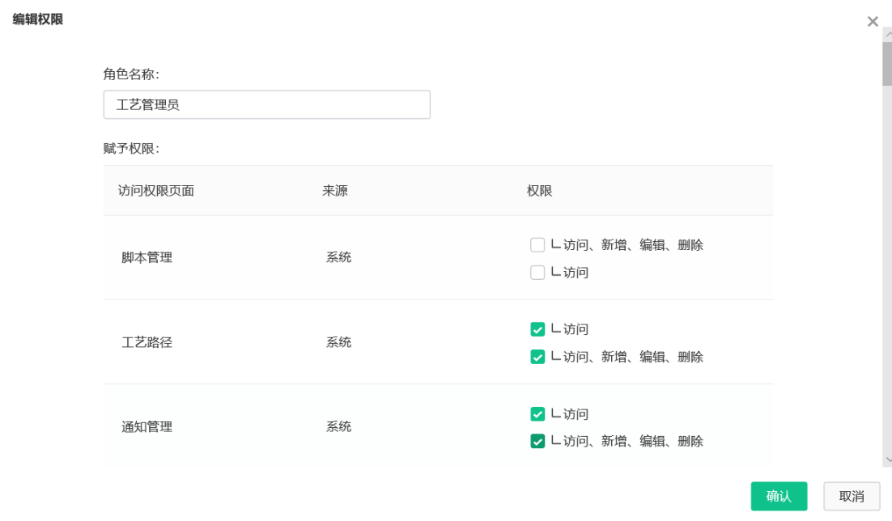The image size is (892, 521).
Task: Click the scrollbar up arrow
Action: click(x=888, y=35)
